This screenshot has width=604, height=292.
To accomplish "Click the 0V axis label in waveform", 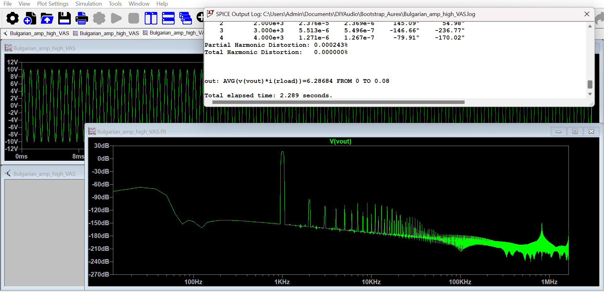I will pyautogui.click(x=14, y=105).
